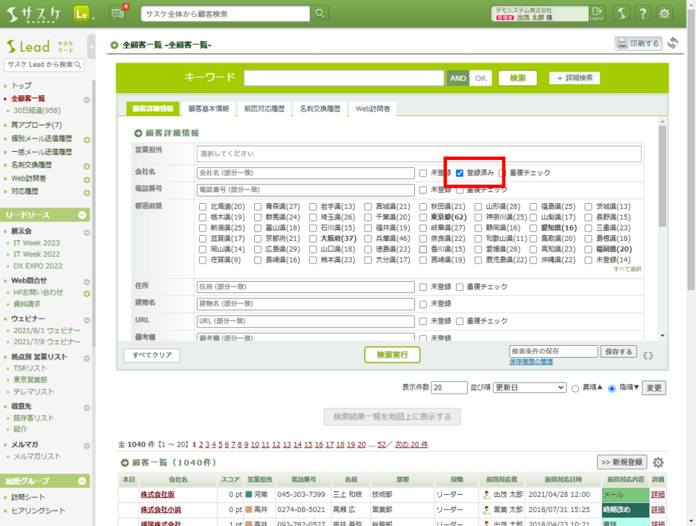Click the refresh arrows icon beside print

point(672,44)
